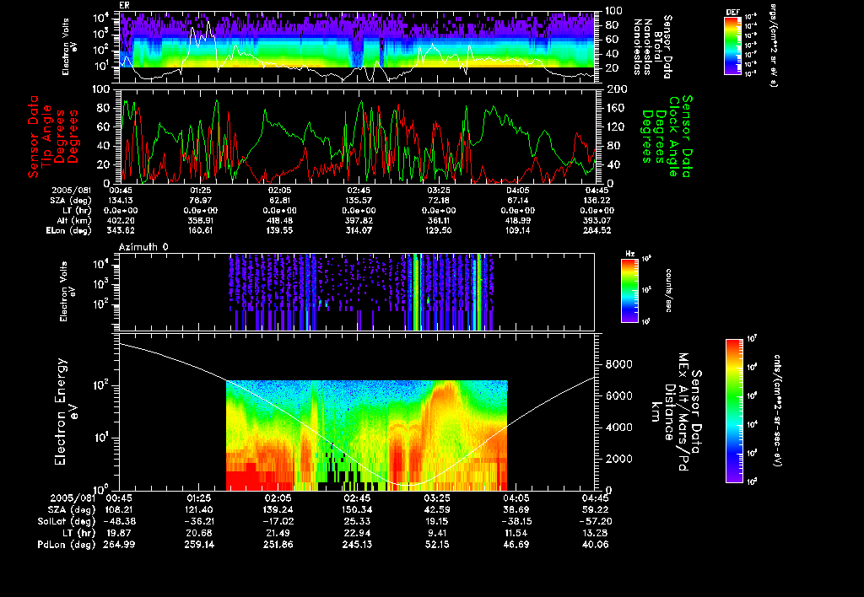Click the cnts/(cm**2-sr-sec-eV) color bar
864x597 pixels.
tap(734, 411)
